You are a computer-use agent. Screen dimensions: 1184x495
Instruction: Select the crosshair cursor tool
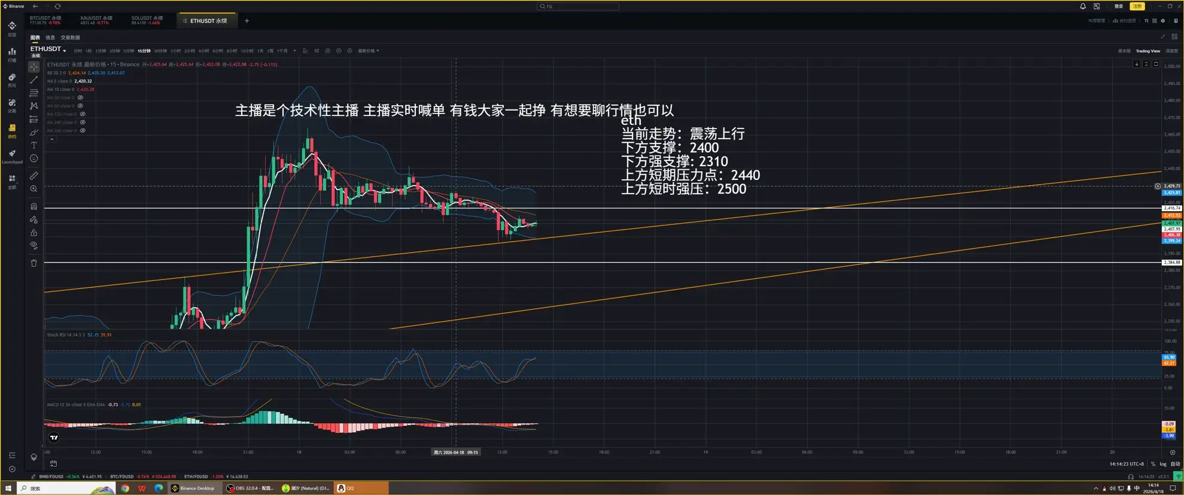(x=34, y=66)
